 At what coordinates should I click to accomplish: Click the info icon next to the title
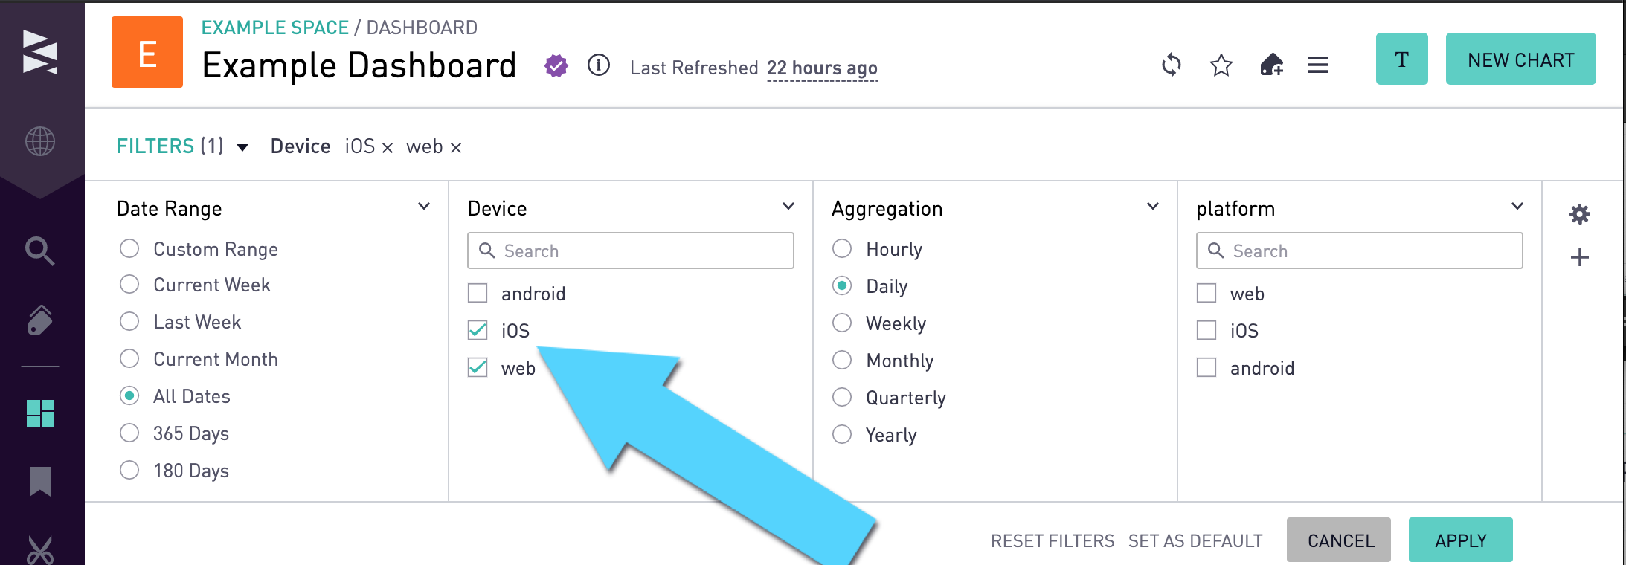point(598,66)
